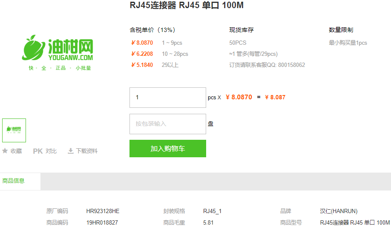Image resolution: width=391 pixels, height=228 pixels.
Task: Click the brand 汉仁(HANRUN)
Action: point(339,211)
